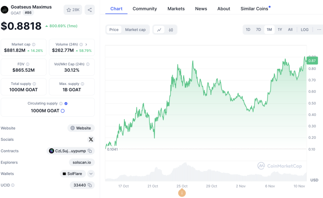323x198 pixels.
Task: Select the 1Y time range
Action: 280,29
